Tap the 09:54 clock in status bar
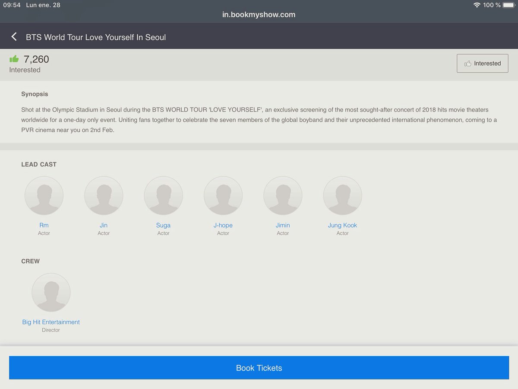 [x=12, y=5]
